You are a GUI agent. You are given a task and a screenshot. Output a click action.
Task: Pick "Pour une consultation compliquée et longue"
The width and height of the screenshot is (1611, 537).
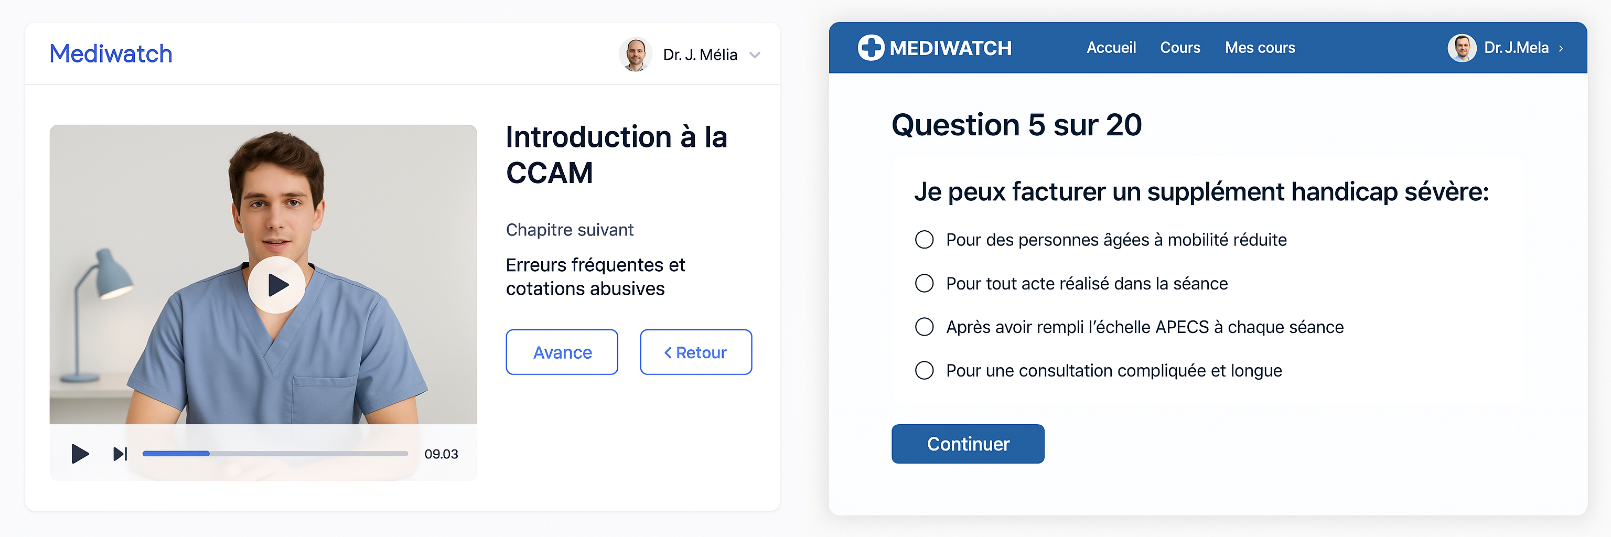(925, 371)
